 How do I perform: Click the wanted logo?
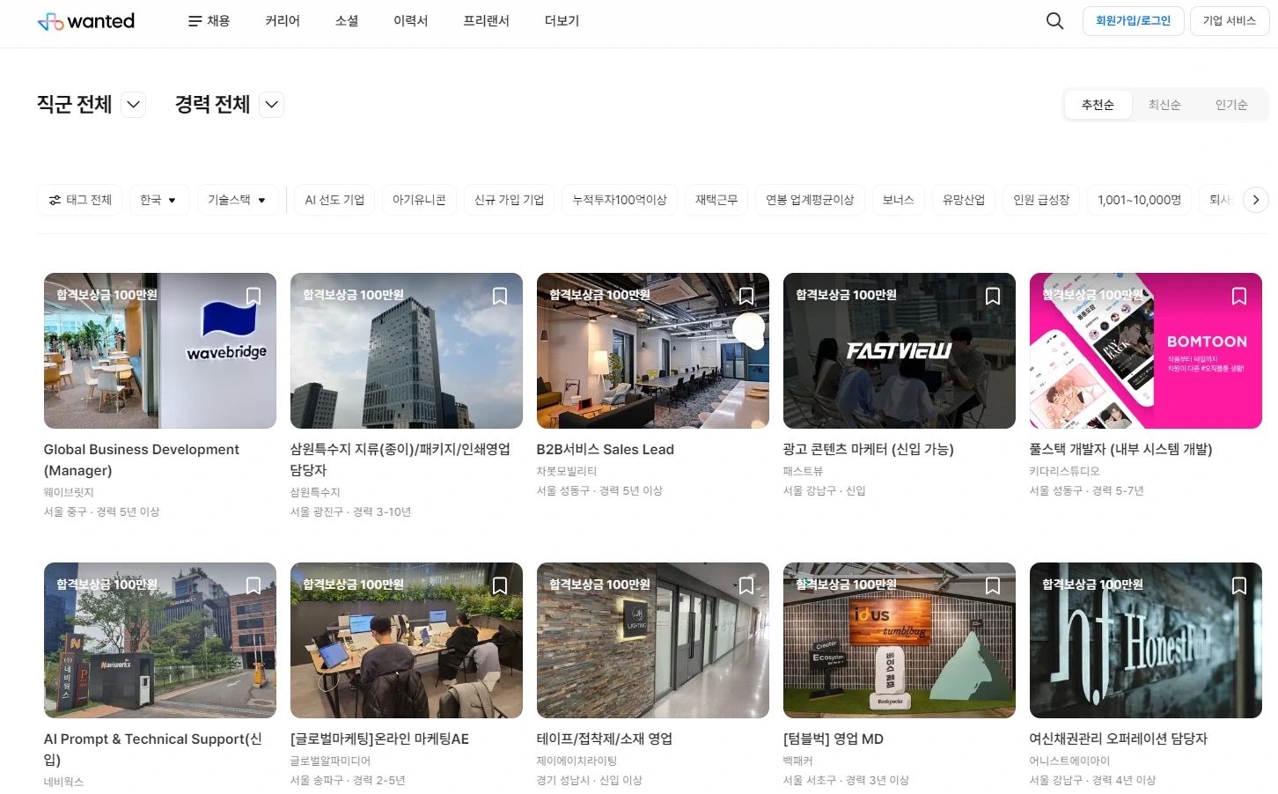(x=86, y=21)
